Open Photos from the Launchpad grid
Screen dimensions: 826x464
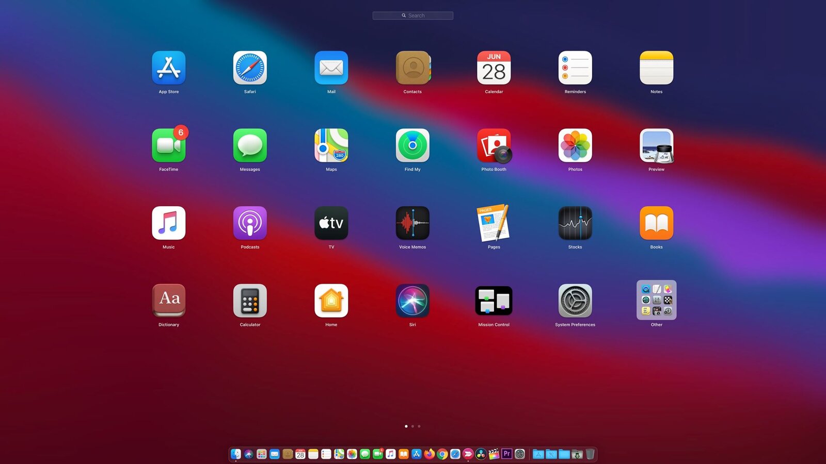coord(575,145)
